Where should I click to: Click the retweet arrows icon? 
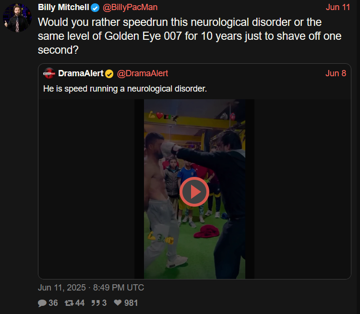pos(69,303)
